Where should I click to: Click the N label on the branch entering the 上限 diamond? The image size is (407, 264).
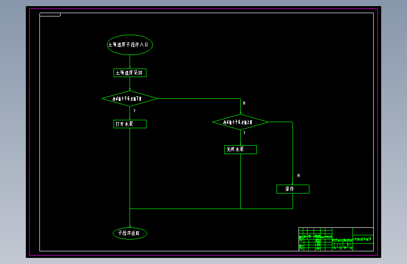(244, 103)
